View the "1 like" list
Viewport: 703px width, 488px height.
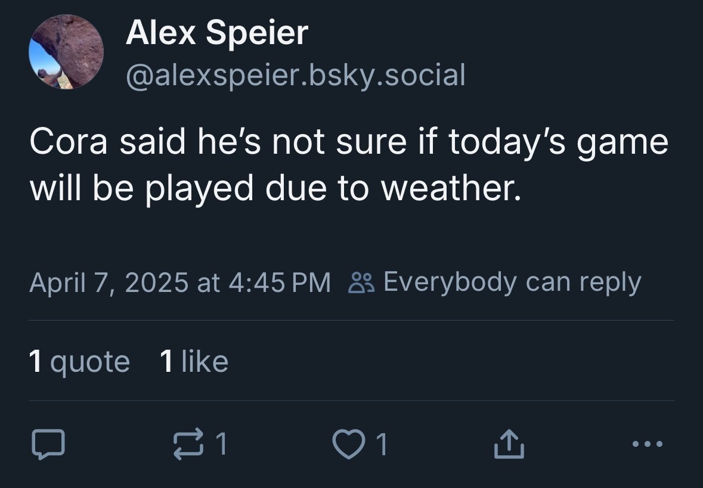[194, 361]
